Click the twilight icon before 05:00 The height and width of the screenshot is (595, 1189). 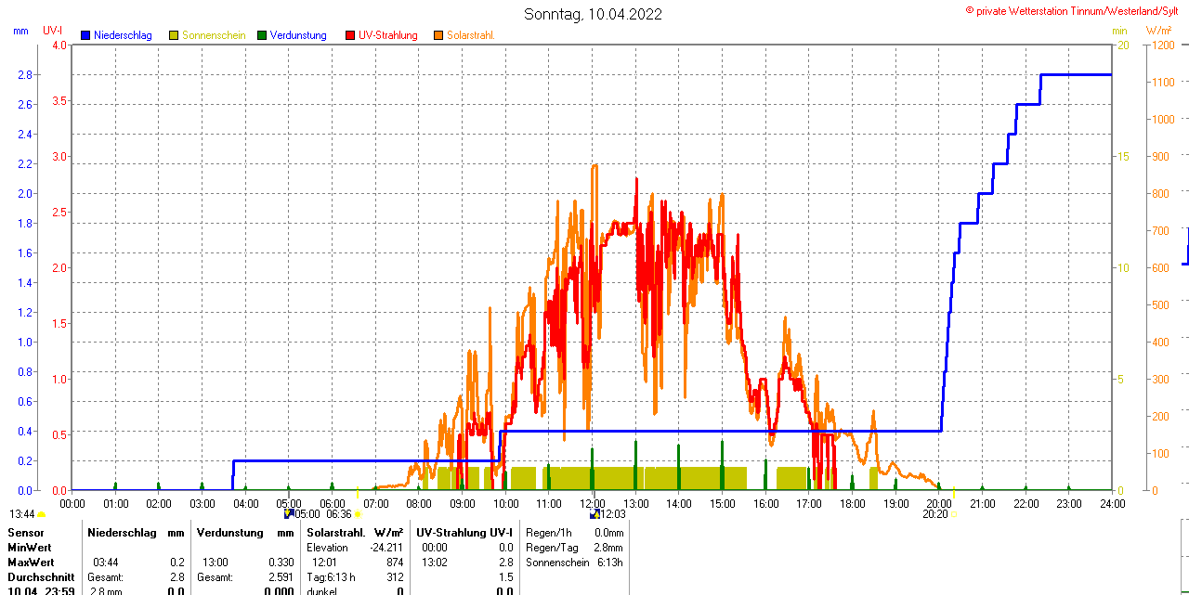[x=289, y=513]
